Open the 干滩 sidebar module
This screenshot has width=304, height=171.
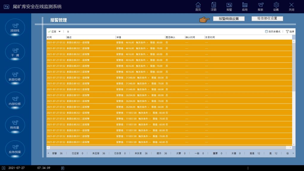[x=15, y=52]
